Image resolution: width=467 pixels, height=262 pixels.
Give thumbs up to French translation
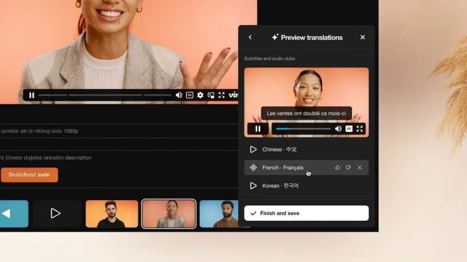point(337,168)
